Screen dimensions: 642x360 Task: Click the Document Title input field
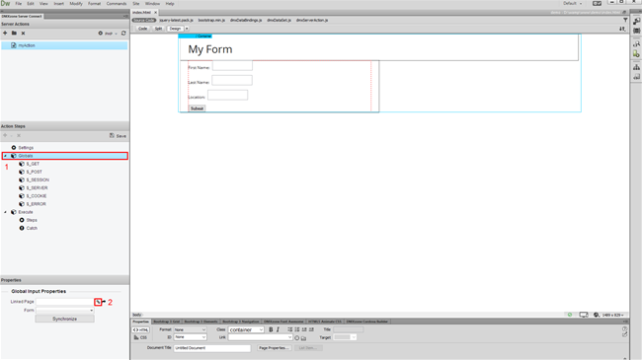[x=212, y=348]
